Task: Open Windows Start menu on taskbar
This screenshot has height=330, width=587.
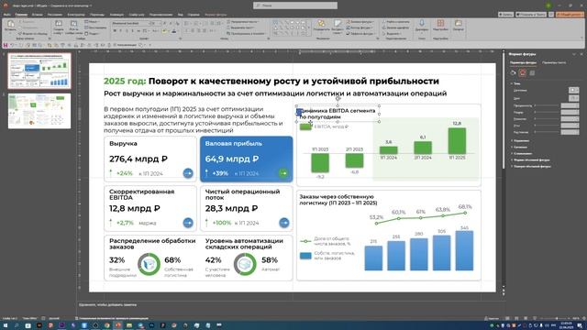Action: 6,325
